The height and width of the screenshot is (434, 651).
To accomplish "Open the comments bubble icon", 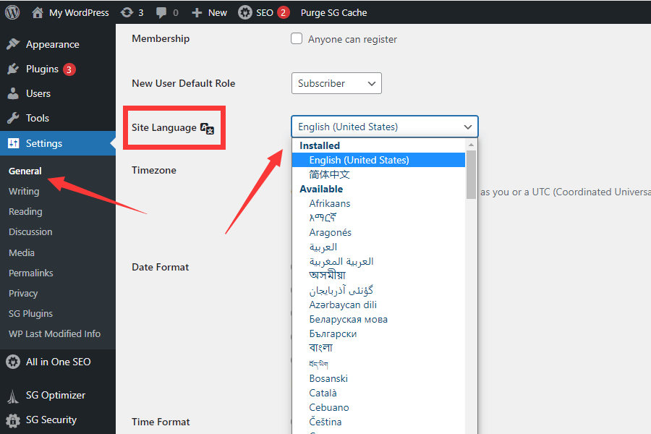I will (x=161, y=12).
